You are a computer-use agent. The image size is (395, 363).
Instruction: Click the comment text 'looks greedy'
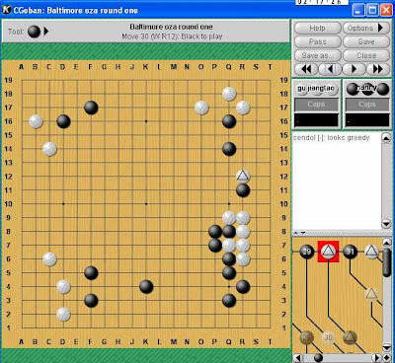349,138
